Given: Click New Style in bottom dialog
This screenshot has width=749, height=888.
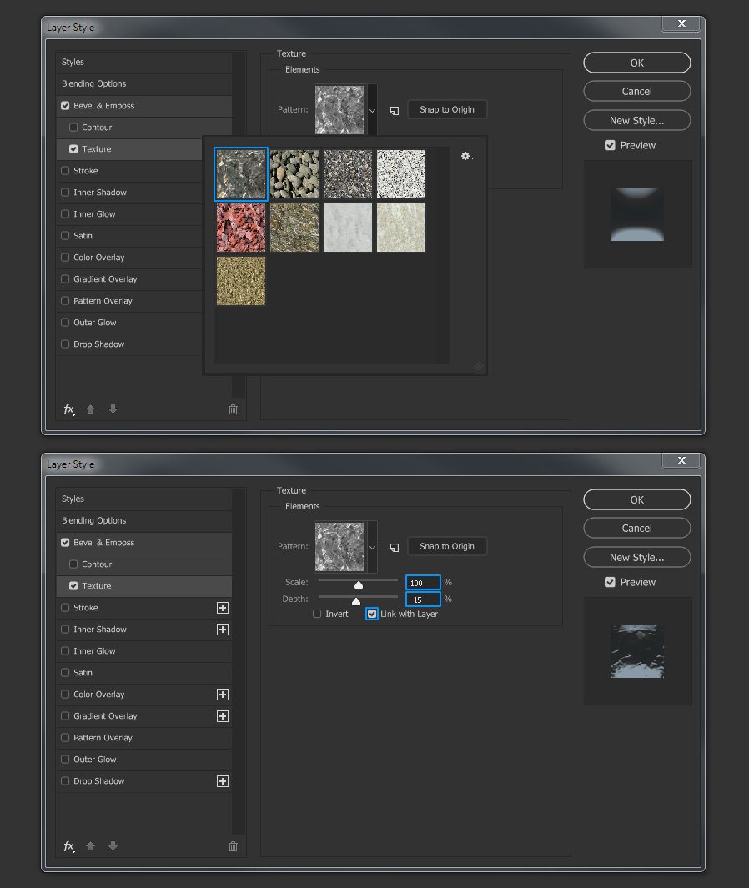Looking at the screenshot, I should pyautogui.click(x=637, y=557).
